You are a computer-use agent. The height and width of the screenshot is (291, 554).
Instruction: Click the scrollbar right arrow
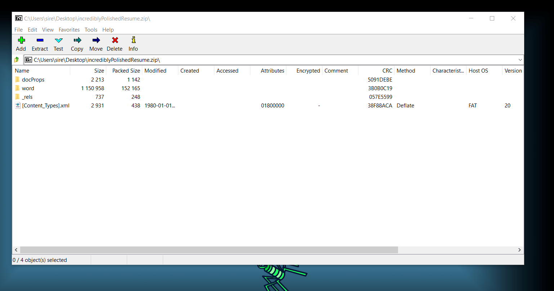pyautogui.click(x=519, y=250)
